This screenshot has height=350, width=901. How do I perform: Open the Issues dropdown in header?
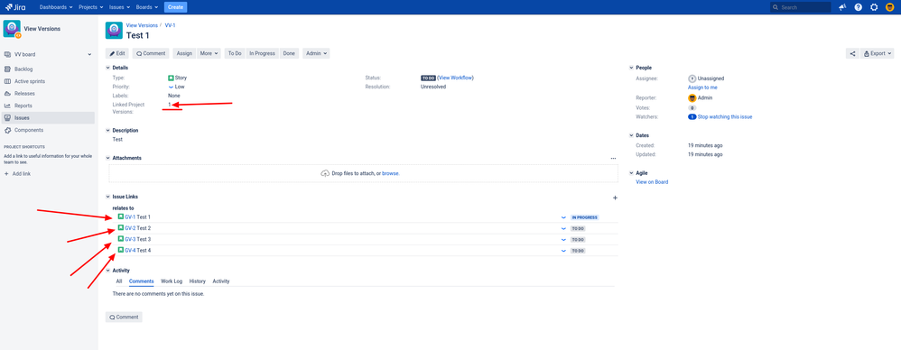coord(119,7)
